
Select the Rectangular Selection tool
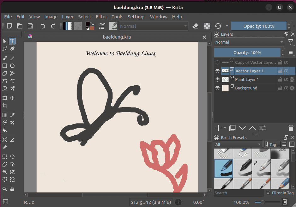coord(4,156)
